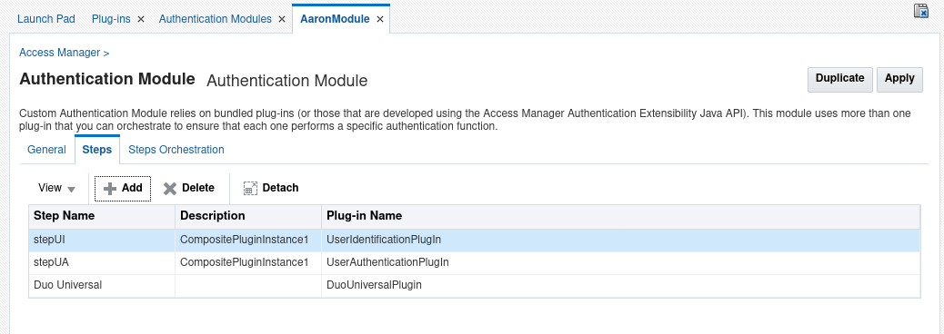Select the AaronModule tab

coord(335,19)
